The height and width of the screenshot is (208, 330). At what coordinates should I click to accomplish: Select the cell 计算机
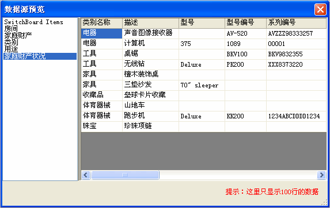150,44
